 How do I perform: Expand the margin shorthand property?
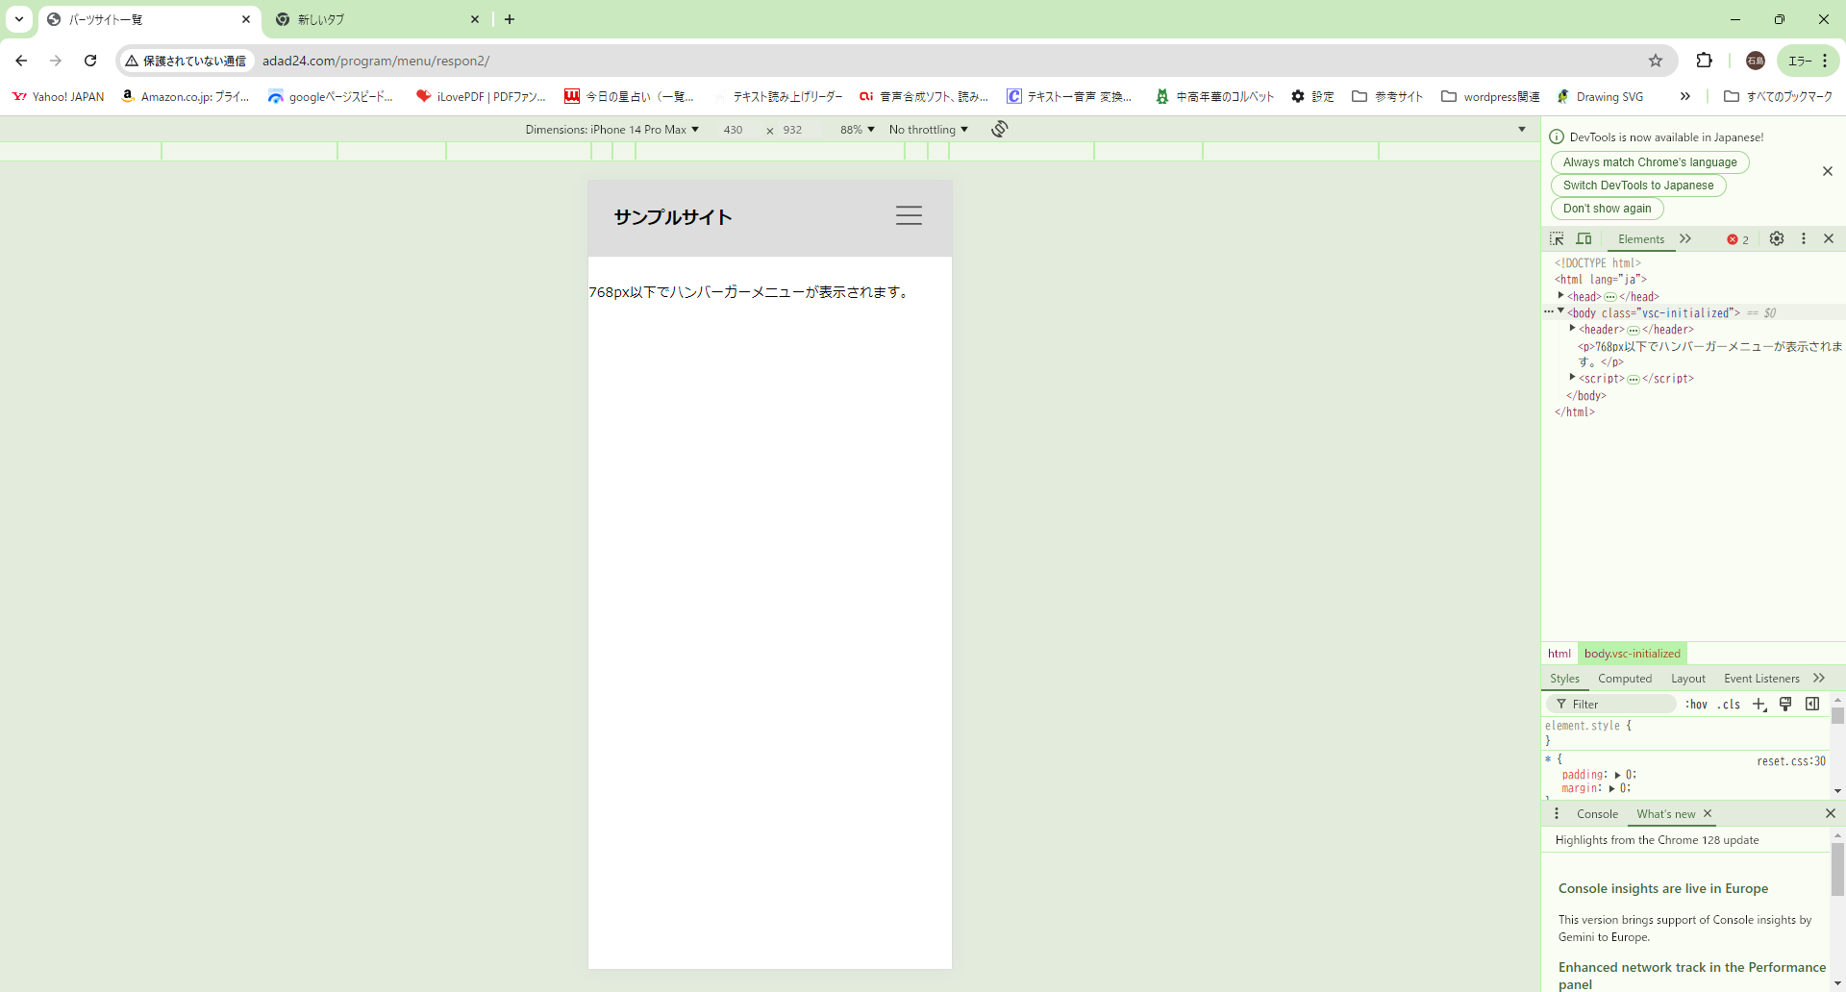tap(1611, 788)
